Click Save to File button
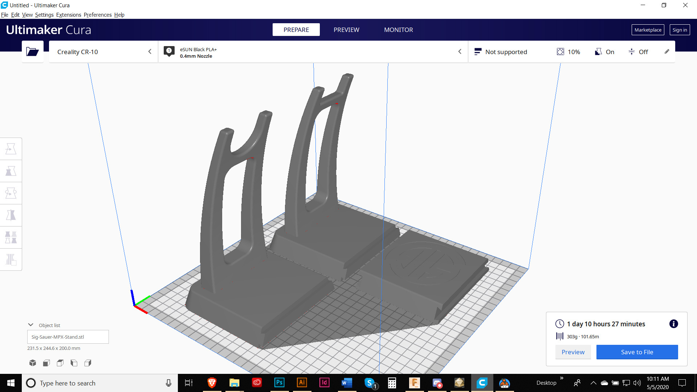Screen dimensions: 697x392 click(x=637, y=352)
